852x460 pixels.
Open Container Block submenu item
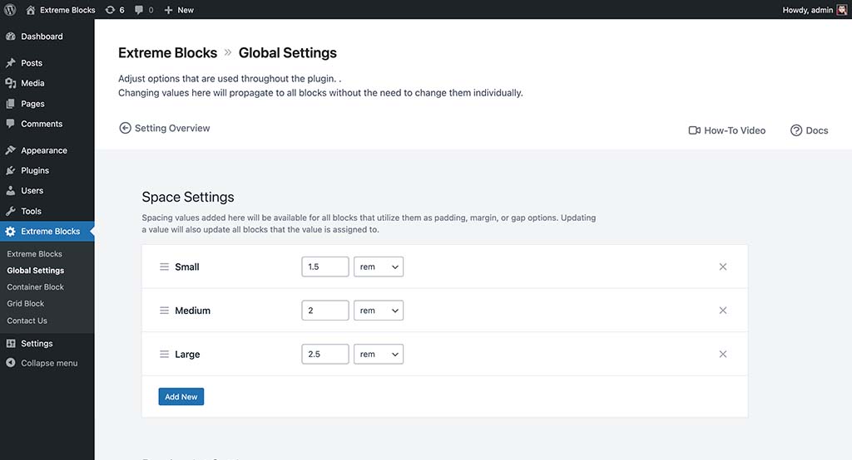[x=35, y=287]
